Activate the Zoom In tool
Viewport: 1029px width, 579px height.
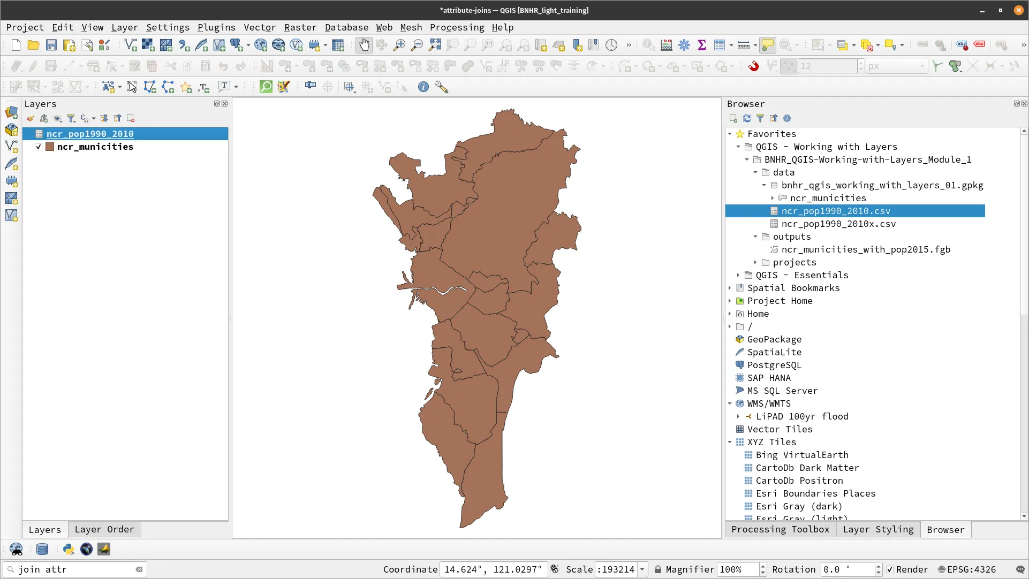pos(399,45)
